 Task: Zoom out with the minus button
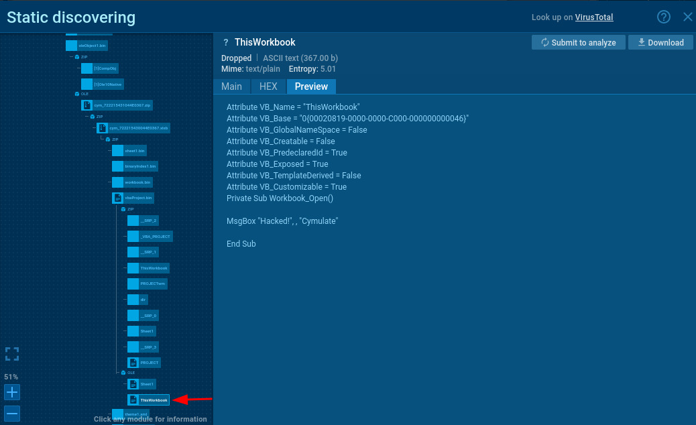pos(12,413)
